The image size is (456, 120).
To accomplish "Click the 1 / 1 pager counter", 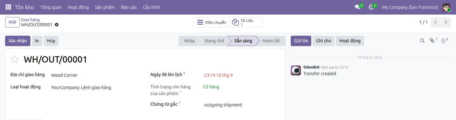I will click(x=423, y=22).
